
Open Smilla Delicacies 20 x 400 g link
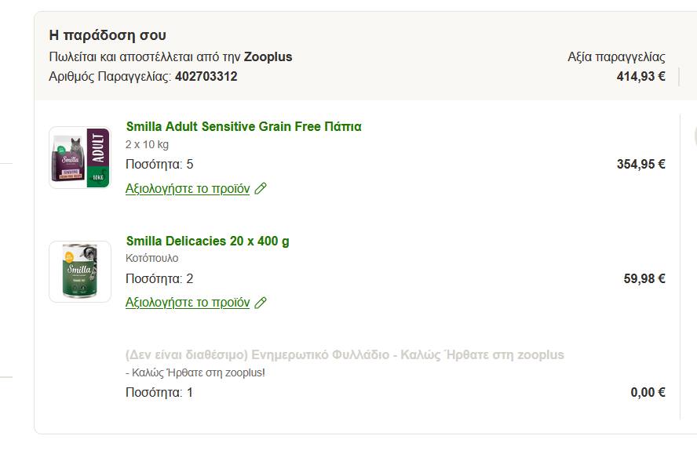(207, 241)
